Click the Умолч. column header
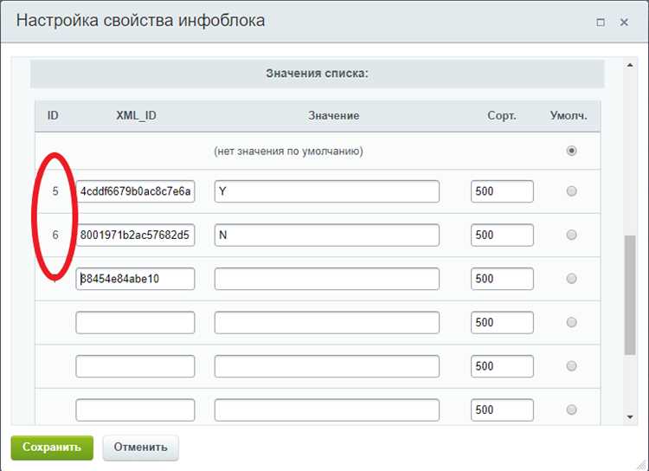 coord(569,115)
